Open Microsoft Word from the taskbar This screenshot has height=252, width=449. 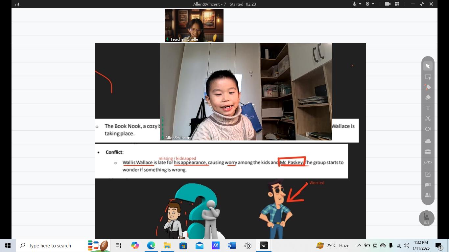231,245
